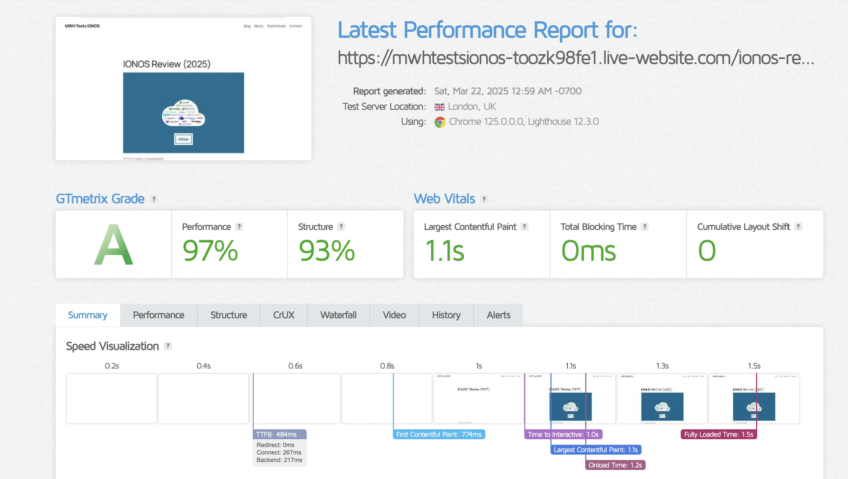This screenshot has height=479, width=848.
Task: Open the Alerts tab
Action: coord(498,315)
